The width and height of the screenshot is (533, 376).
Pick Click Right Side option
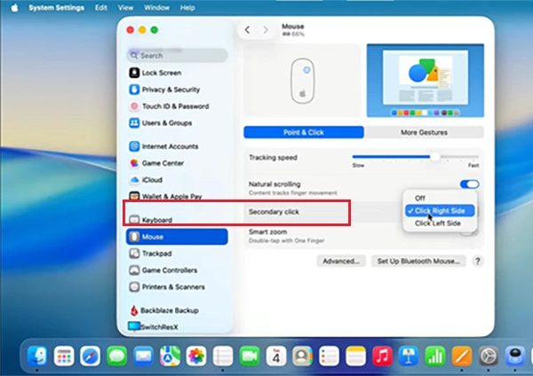[440, 211]
